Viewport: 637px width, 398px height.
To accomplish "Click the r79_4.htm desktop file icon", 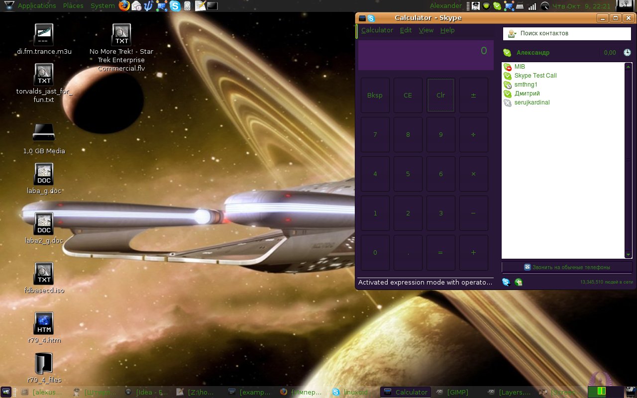I will pyautogui.click(x=44, y=323).
